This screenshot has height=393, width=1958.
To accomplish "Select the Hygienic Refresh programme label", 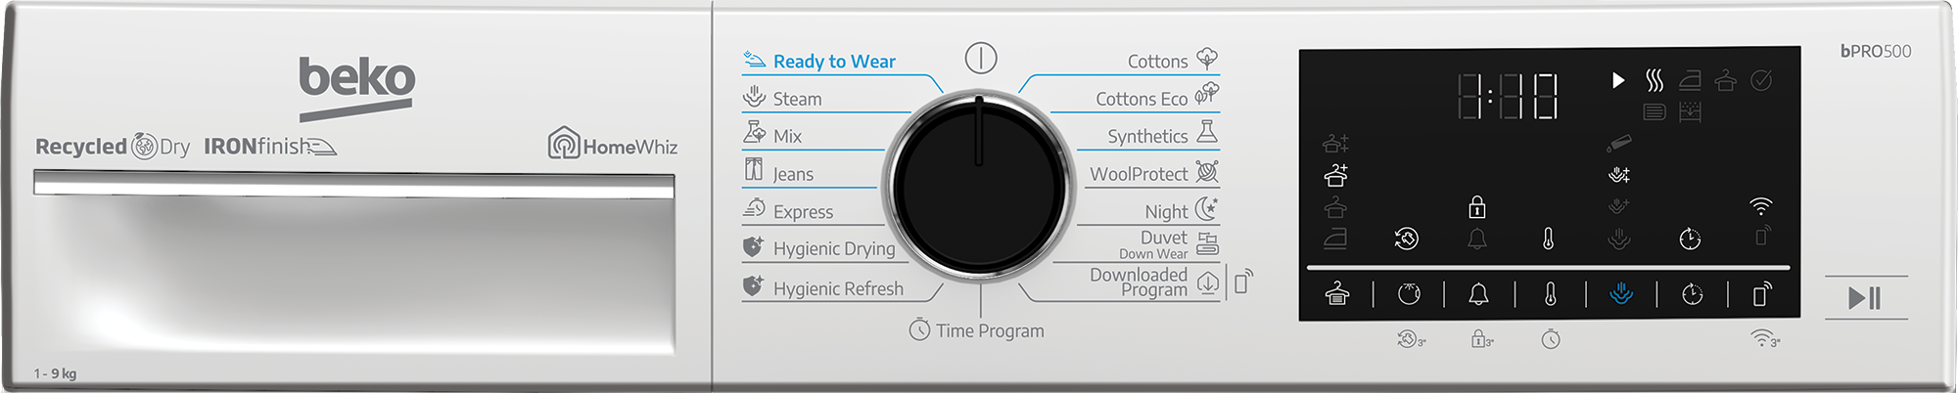I will [x=838, y=288].
